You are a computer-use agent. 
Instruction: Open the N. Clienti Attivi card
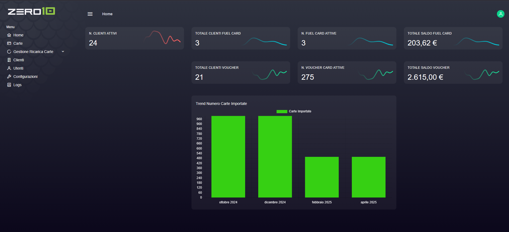click(x=135, y=38)
